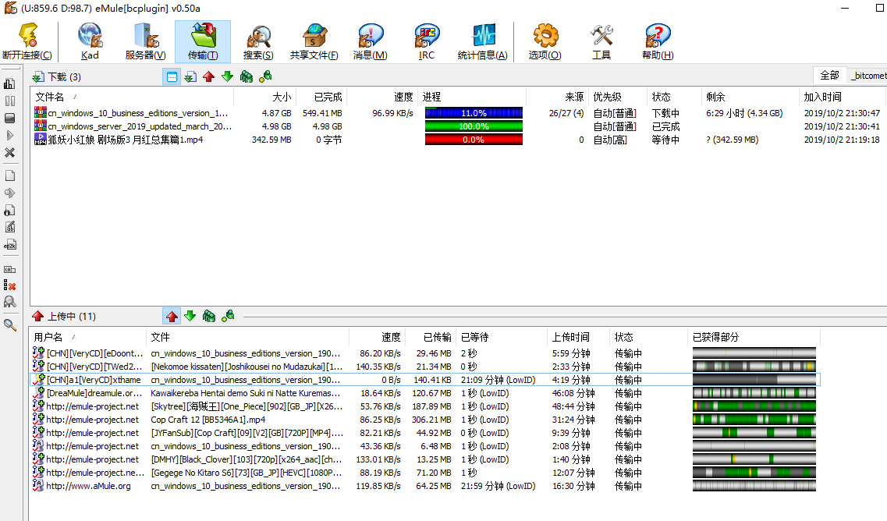Open 选项 options gear icon
The height and width of the screenshot is (521, 887).
[x=545, y=41]
